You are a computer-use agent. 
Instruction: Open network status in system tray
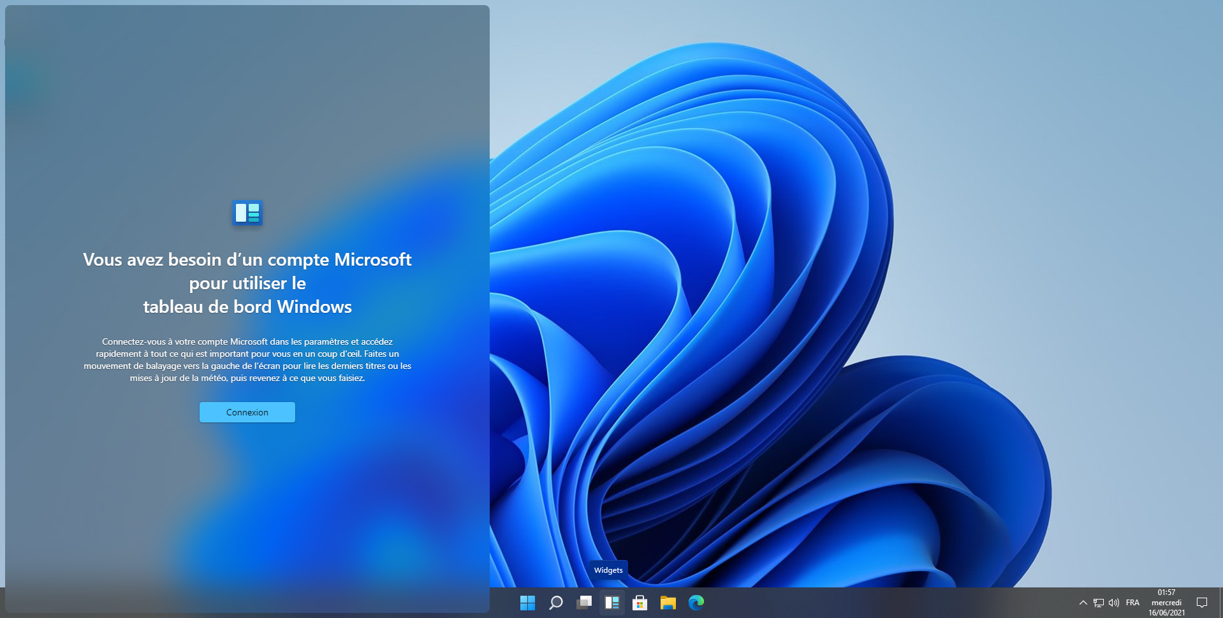point(1099,603)
